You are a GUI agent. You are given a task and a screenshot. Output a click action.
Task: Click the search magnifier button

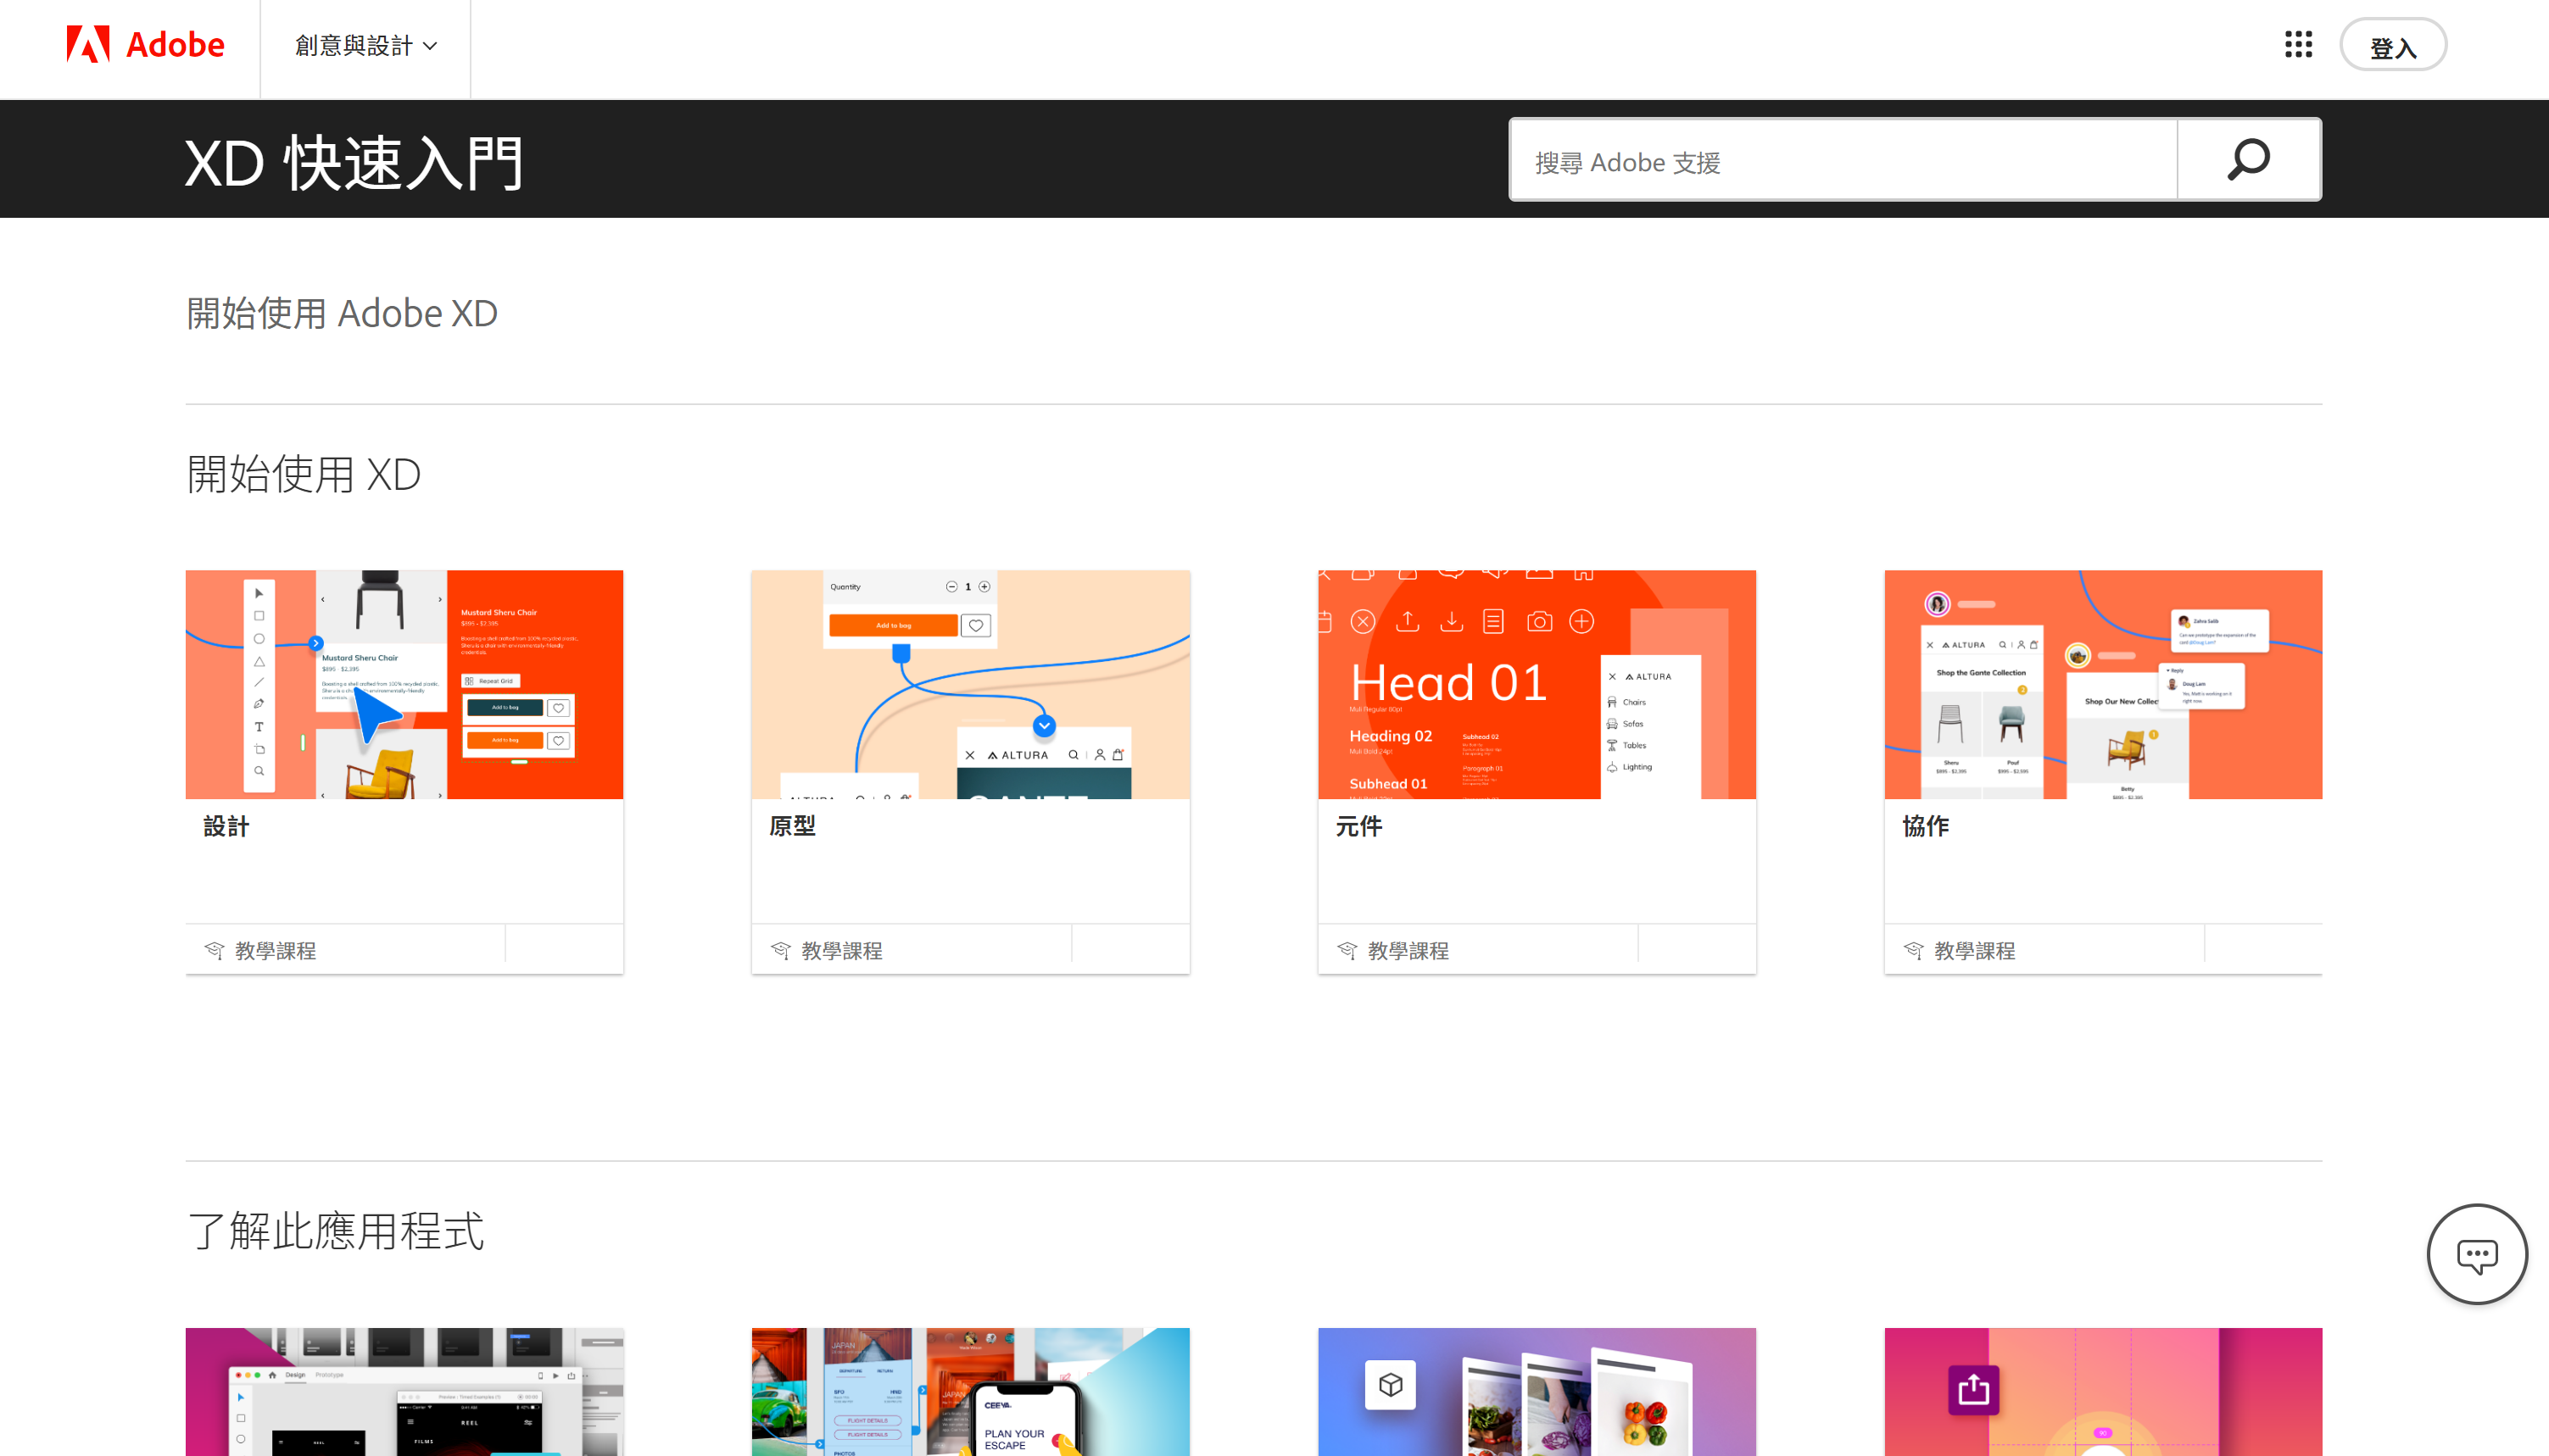tap(2248, 160)
